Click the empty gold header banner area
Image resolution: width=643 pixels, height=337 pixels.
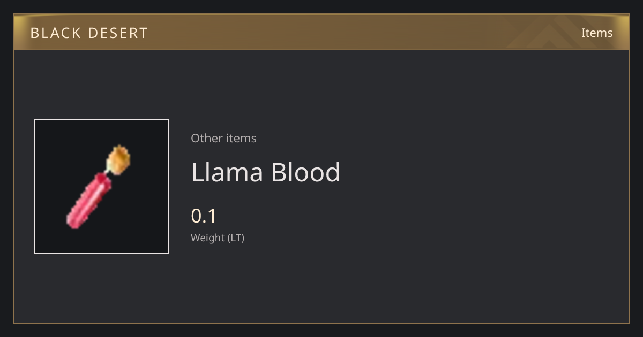pyautogui.click(x=348, y=33)
